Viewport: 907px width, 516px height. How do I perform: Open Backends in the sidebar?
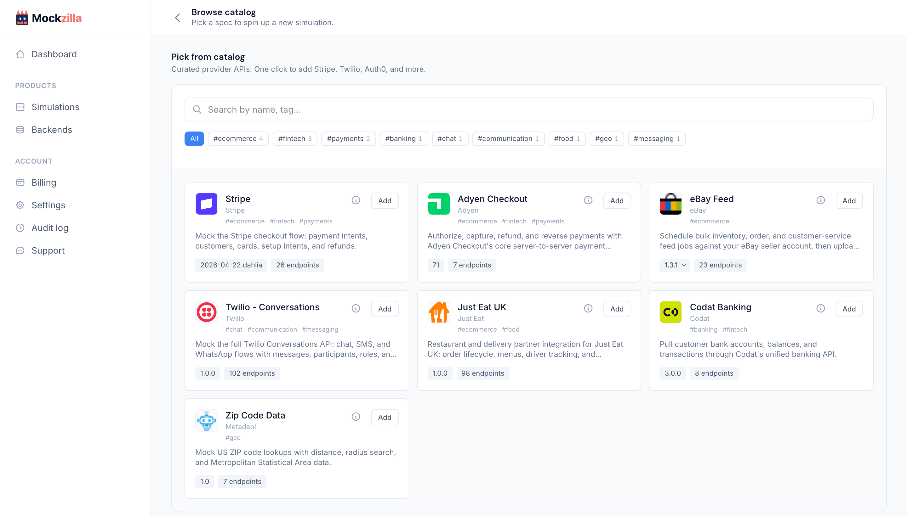point(44,129)
